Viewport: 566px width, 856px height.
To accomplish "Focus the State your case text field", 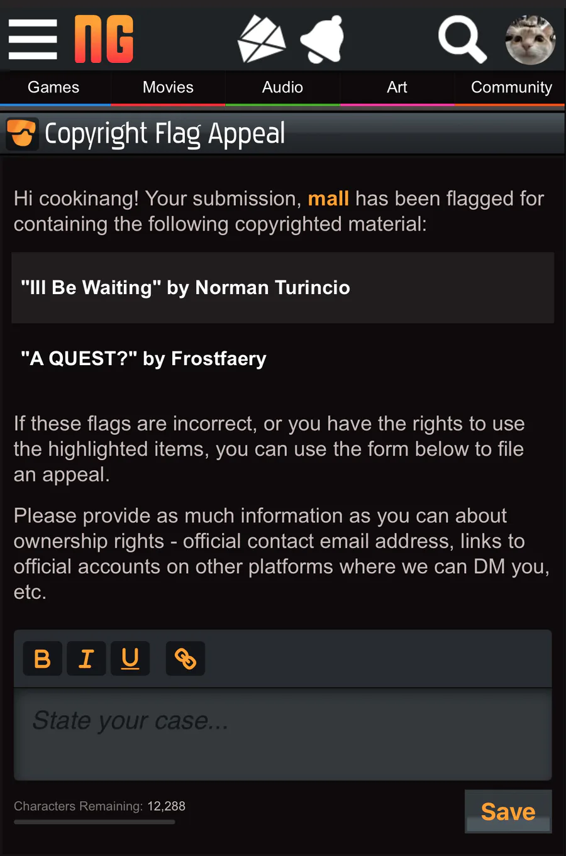I will [282, 735].
